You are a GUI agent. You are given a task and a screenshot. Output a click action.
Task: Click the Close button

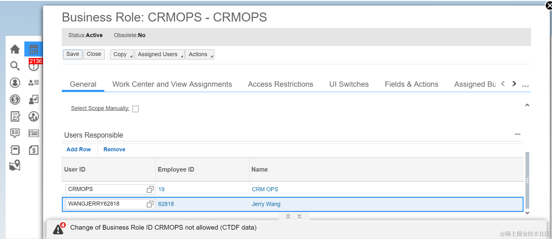pyautogui.click(x=94, y=54)
